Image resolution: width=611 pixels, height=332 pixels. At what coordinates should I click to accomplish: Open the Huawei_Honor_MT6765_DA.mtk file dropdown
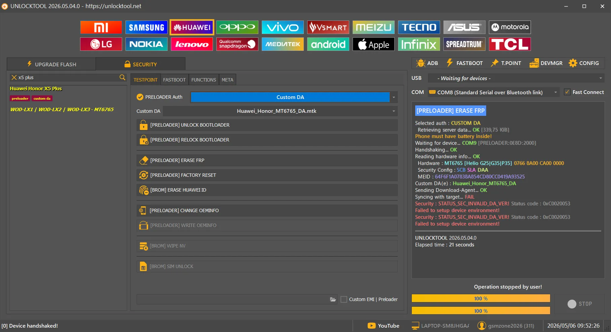[280, 111]
